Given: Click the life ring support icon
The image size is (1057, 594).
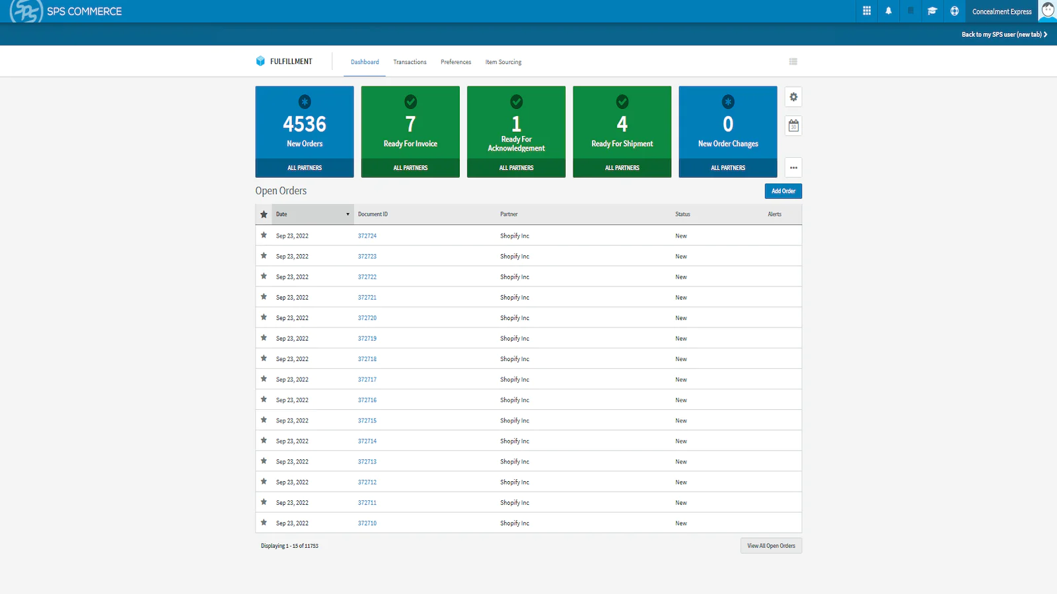Looking at the screenshot, I should tap(954, 11).
